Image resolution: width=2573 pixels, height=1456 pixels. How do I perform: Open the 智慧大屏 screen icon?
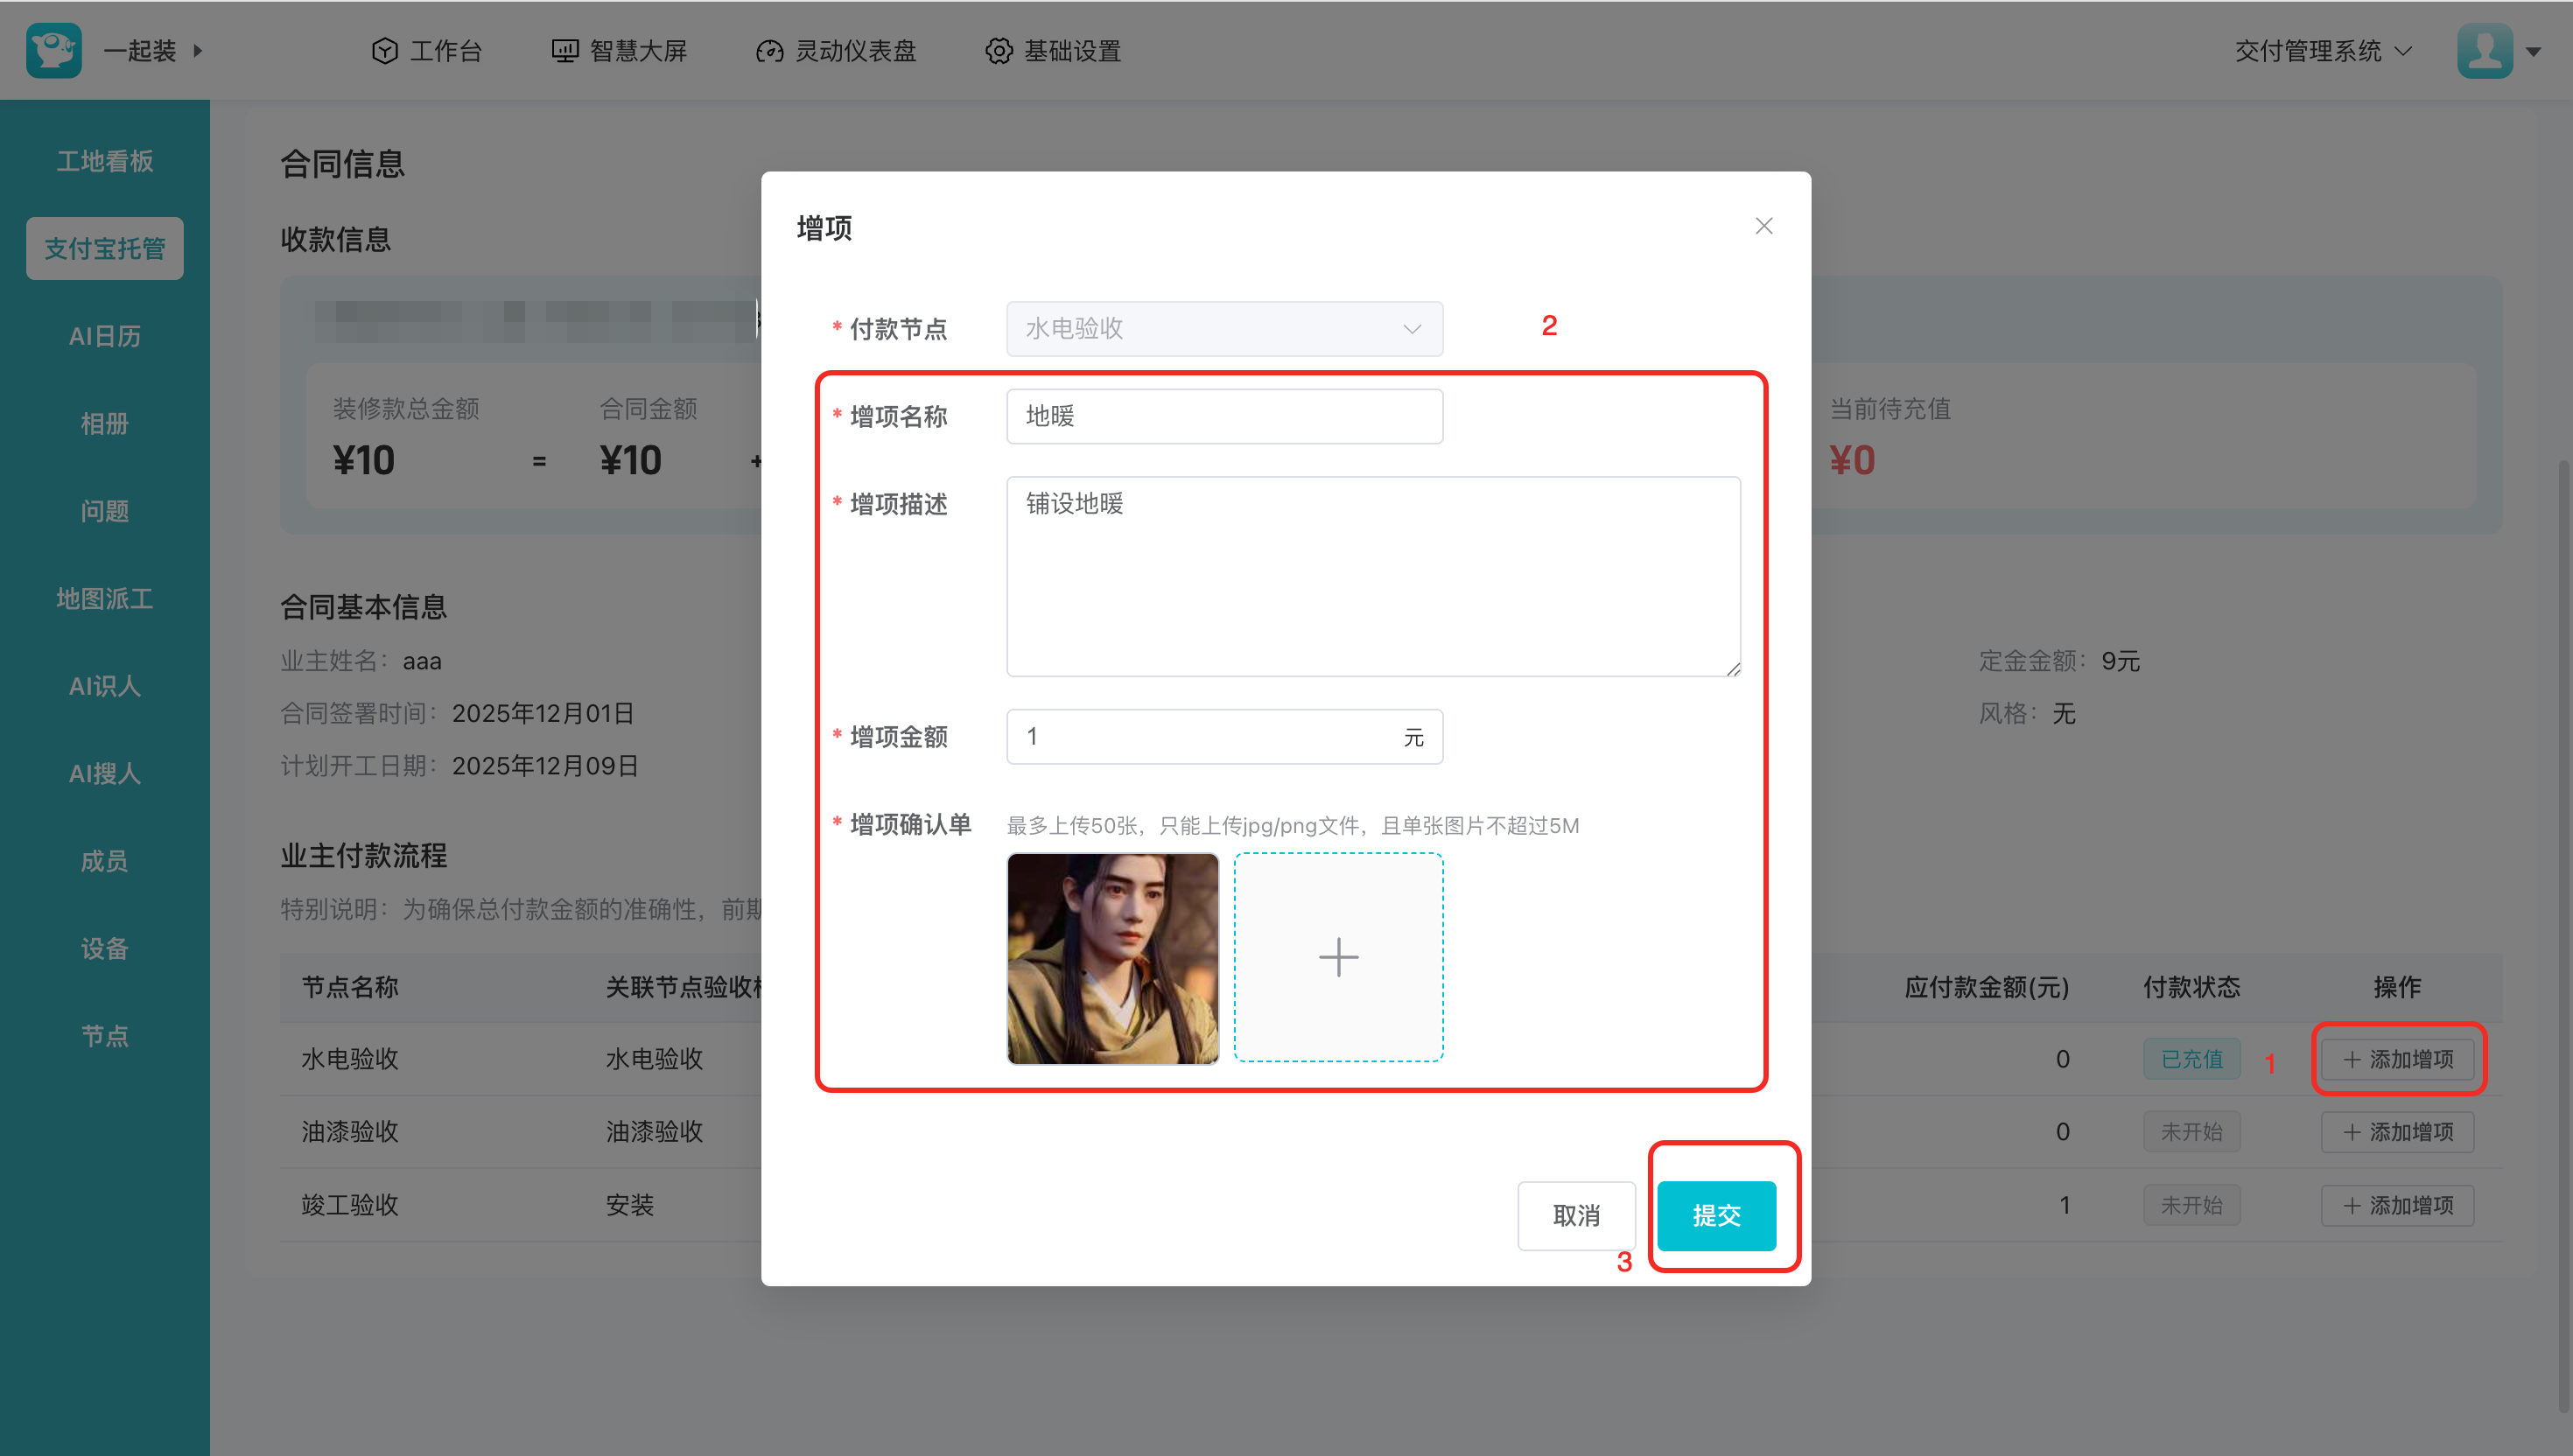565,51
